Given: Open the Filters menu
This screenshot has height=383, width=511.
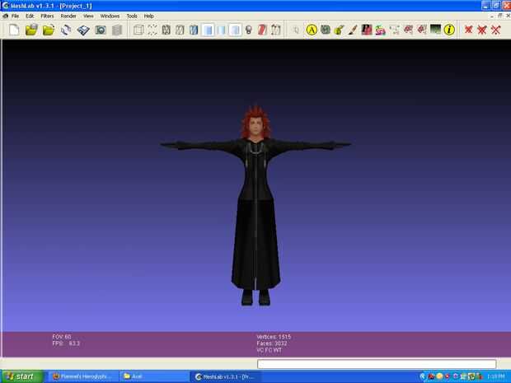Looking at the screenshot, I should point(47,16).
